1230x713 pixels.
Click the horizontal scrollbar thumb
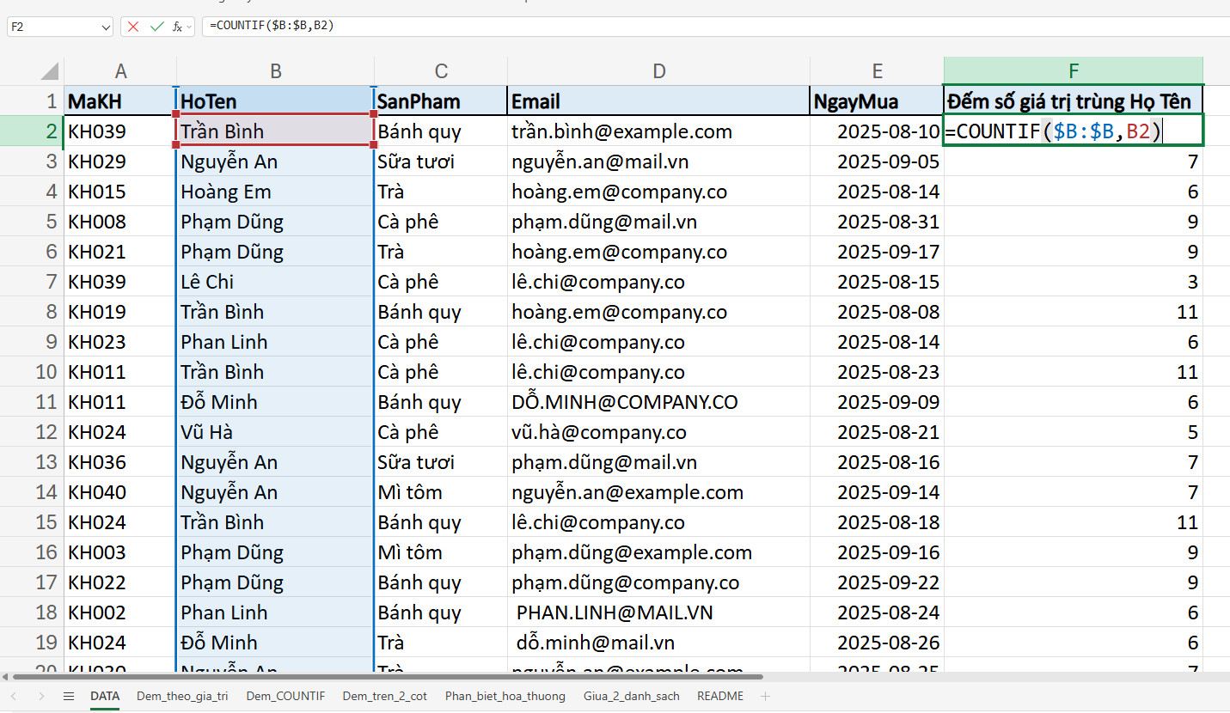pyautogui.click(x=387, y=677)
